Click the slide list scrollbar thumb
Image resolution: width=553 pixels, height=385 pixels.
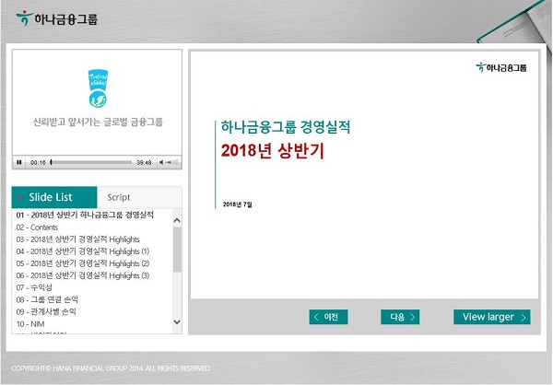[177, 250]
